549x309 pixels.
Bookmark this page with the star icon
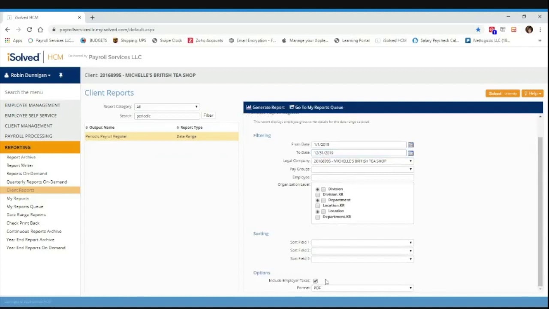coord(478,30)
